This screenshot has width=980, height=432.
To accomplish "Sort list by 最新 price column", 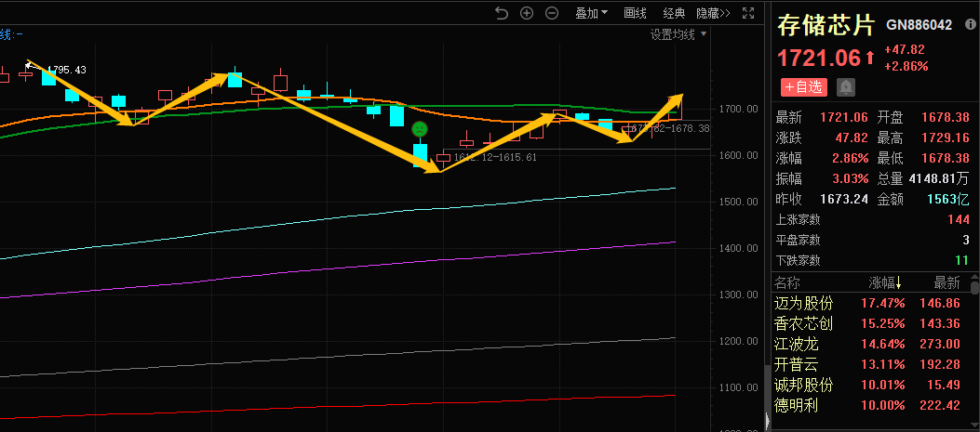I will 946,283.
